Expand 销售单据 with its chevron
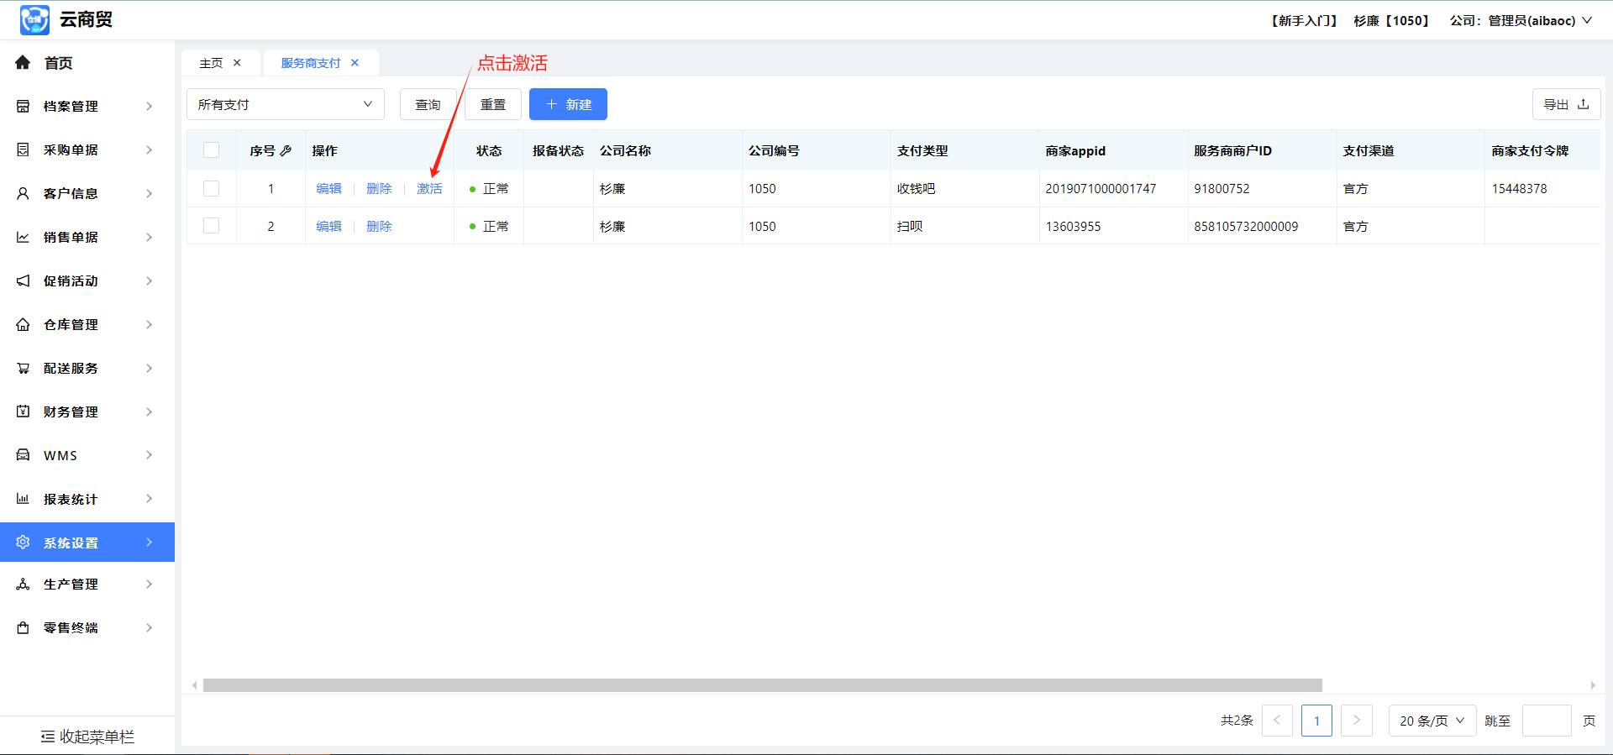This screenshot has height=755, width=1613. pyautogui.click(x=150, y=238)
